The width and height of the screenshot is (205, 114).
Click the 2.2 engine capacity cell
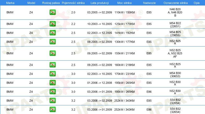(x=73, y=24)
